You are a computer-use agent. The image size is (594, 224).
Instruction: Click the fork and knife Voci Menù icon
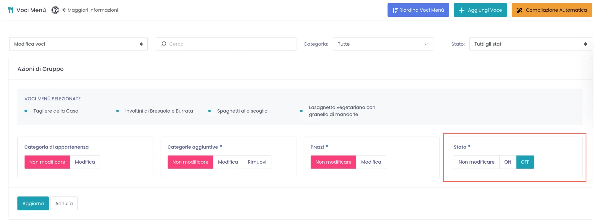11,10
